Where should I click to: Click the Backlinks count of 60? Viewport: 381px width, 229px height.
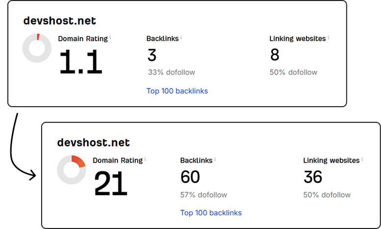pos(190,177)
